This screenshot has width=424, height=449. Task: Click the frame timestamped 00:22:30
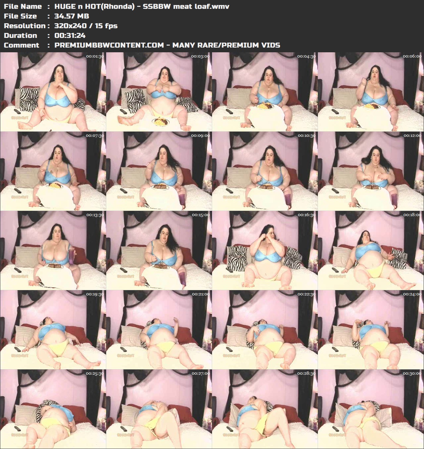[x=265, y=329]
